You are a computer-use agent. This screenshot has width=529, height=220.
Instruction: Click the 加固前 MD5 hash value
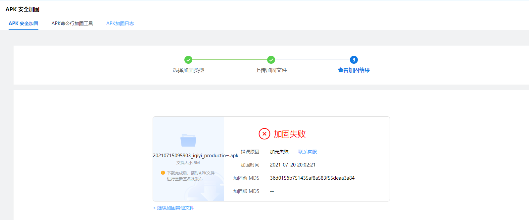[312, 178]
